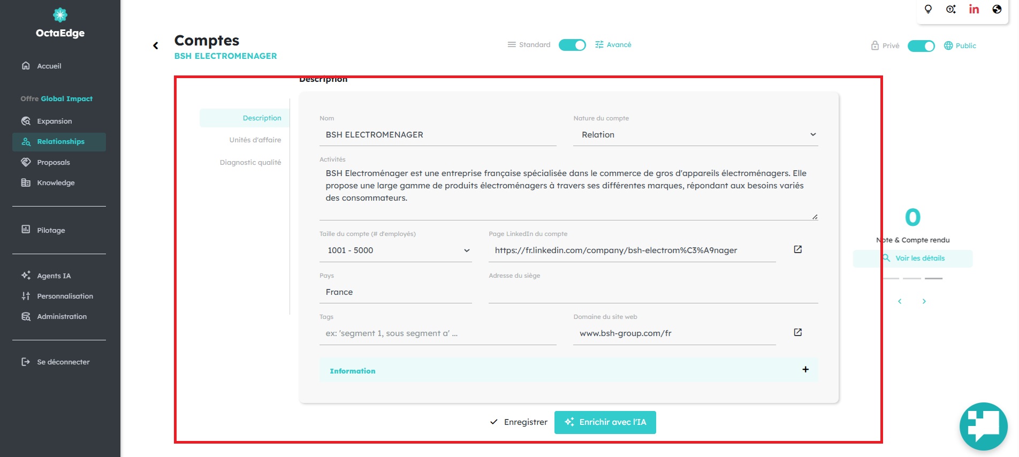1019x457 pixels.
Task: Open Nature du compte dropdown
Action: tap(696, 135)
